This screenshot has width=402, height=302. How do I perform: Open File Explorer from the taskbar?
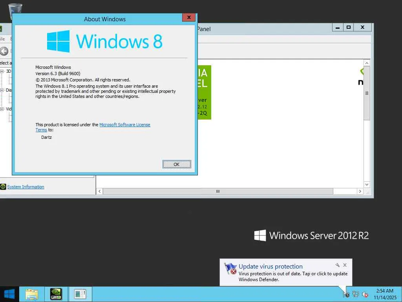point(31,294)
